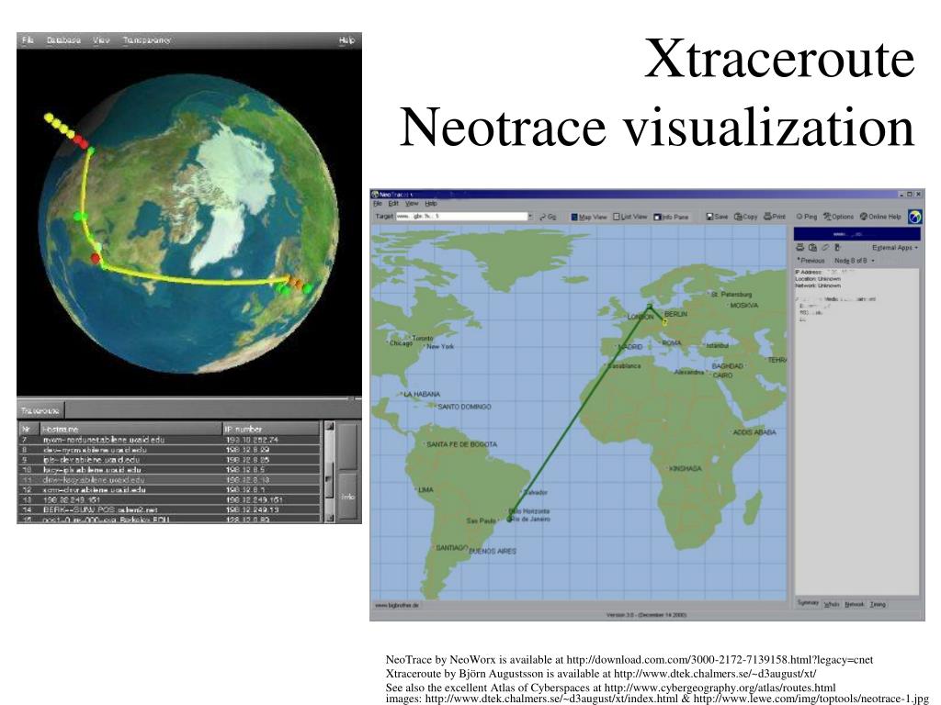Select the WhoIs tab in info pane
The image size is (941, 705).
pos(831,604)
